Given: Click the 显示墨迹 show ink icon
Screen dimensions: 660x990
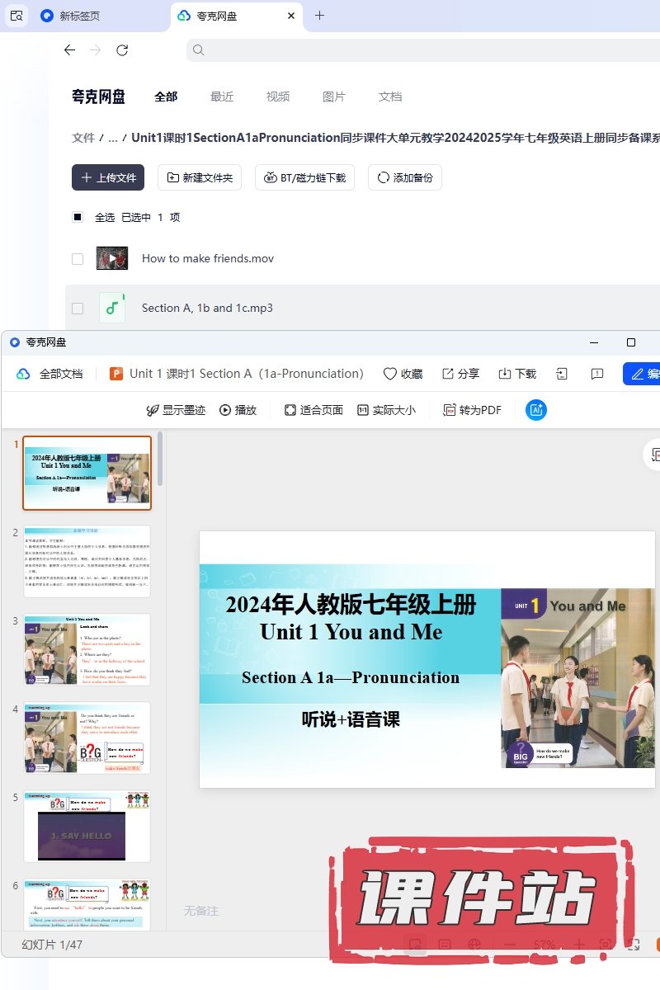Looking at the screenshot, I should 153,410.
